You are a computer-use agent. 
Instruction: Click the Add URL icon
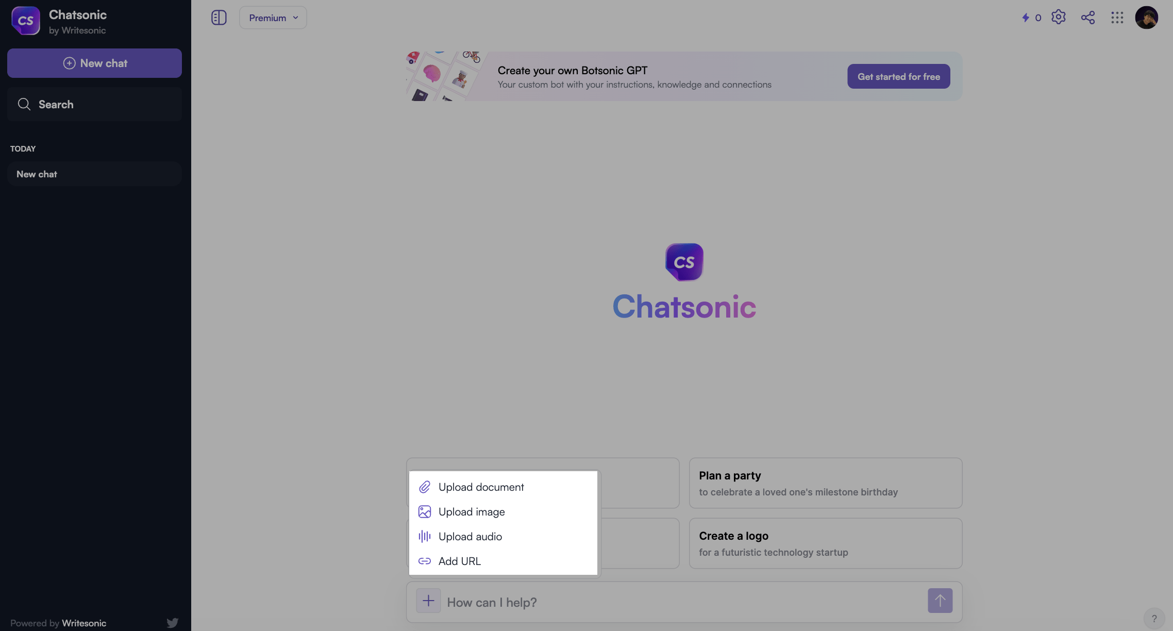pos(424,560)
